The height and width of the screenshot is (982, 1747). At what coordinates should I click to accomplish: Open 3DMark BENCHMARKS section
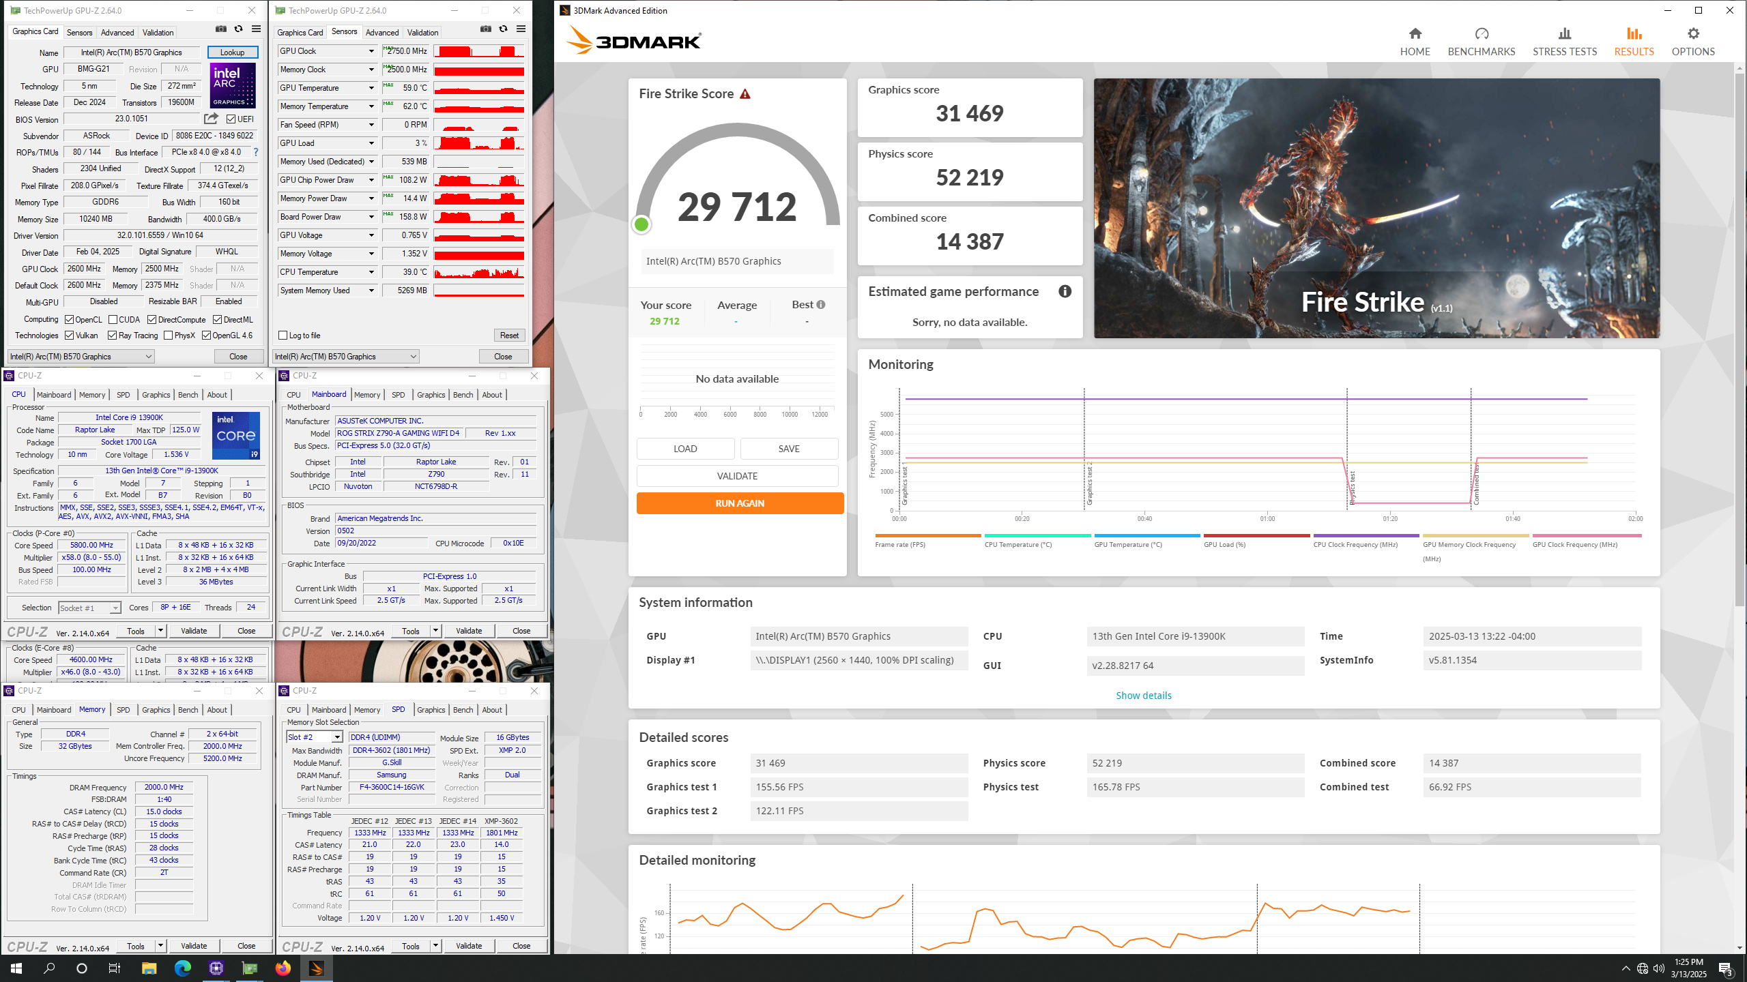(1482, 42)
